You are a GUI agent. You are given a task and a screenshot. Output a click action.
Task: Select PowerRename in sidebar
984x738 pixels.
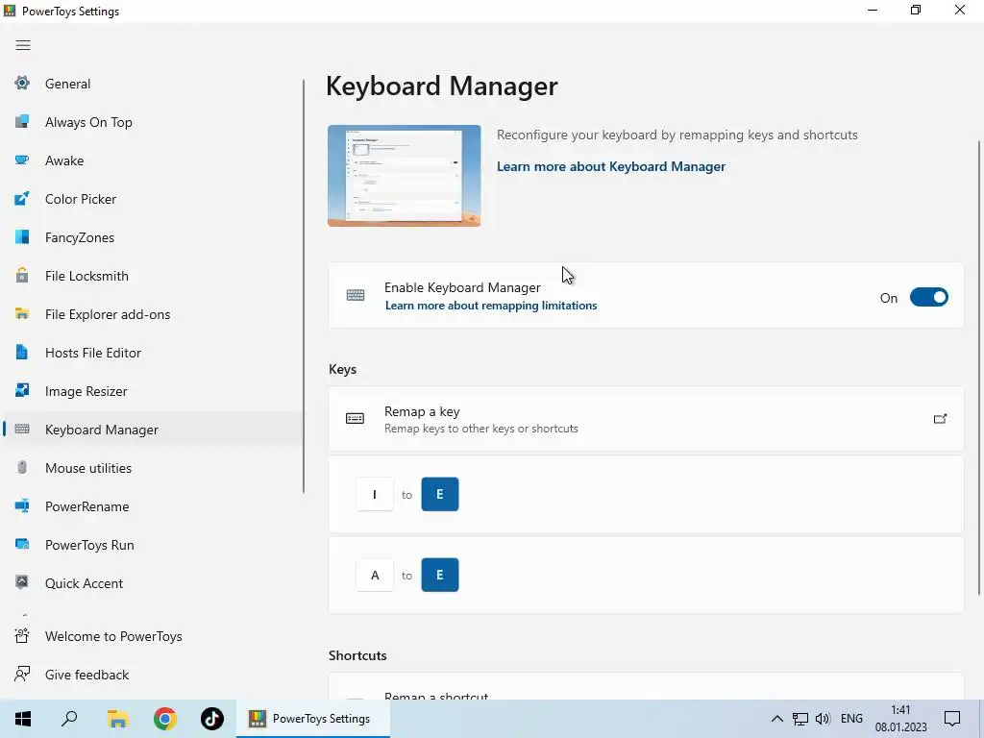click(153, 506)
